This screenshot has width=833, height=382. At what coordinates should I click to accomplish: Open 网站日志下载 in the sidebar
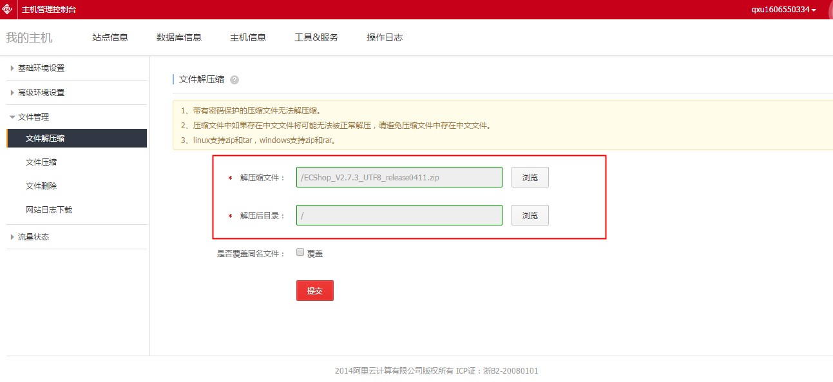(x=49, y=210)
